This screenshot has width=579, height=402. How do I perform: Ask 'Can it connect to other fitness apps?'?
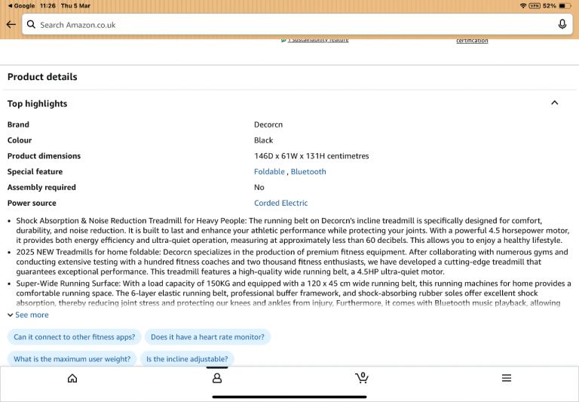click(75, 337)
